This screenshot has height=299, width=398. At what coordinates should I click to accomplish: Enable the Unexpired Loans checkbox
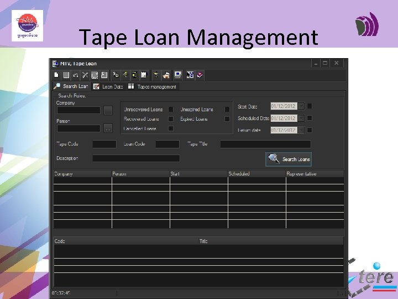coord(227,109)
